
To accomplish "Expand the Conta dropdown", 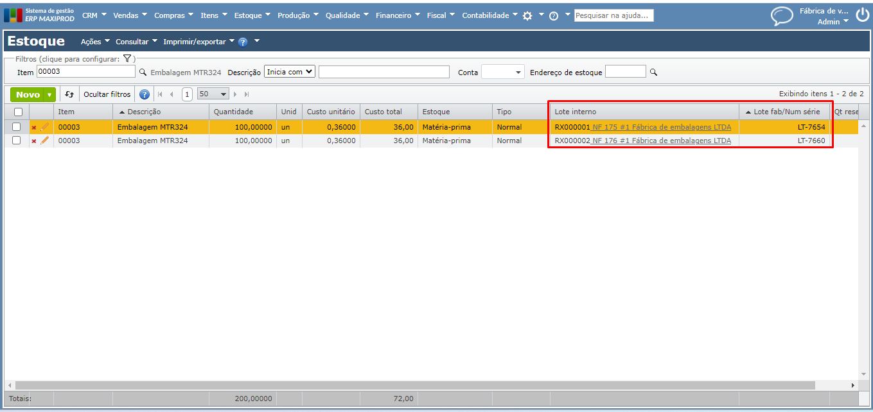I will click(503, 73).
